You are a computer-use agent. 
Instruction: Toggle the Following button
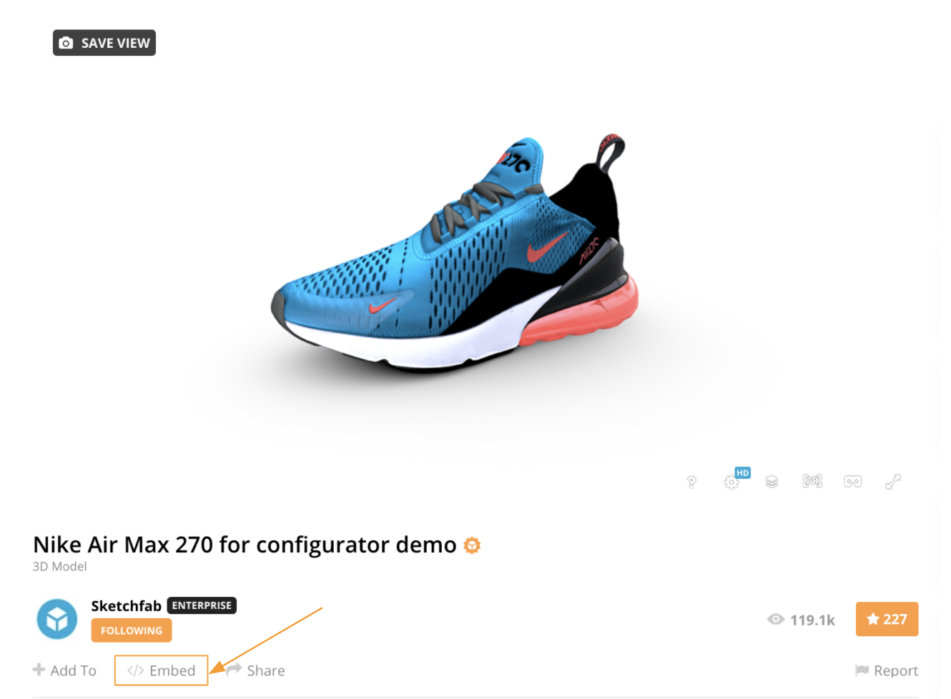132,630
